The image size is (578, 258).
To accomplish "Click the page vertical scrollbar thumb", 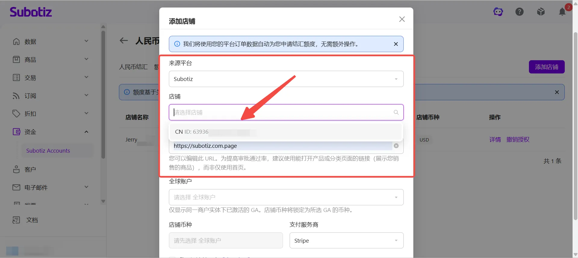I will point(575,126).
